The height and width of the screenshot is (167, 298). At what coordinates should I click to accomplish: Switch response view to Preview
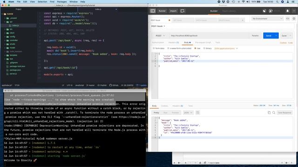pos(175,113)
